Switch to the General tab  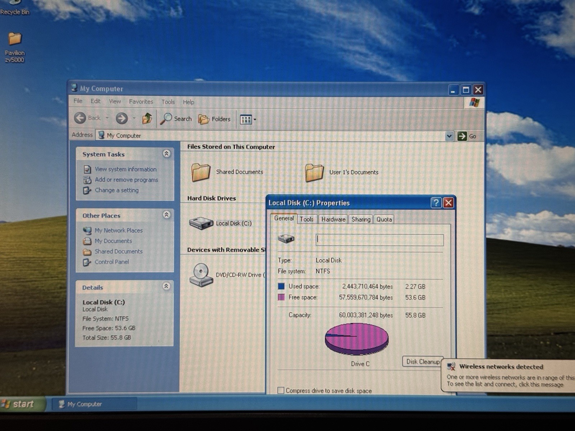tap(284, 218)
